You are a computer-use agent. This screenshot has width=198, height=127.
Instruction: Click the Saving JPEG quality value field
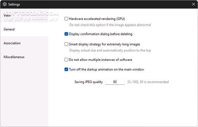point(115,82)
